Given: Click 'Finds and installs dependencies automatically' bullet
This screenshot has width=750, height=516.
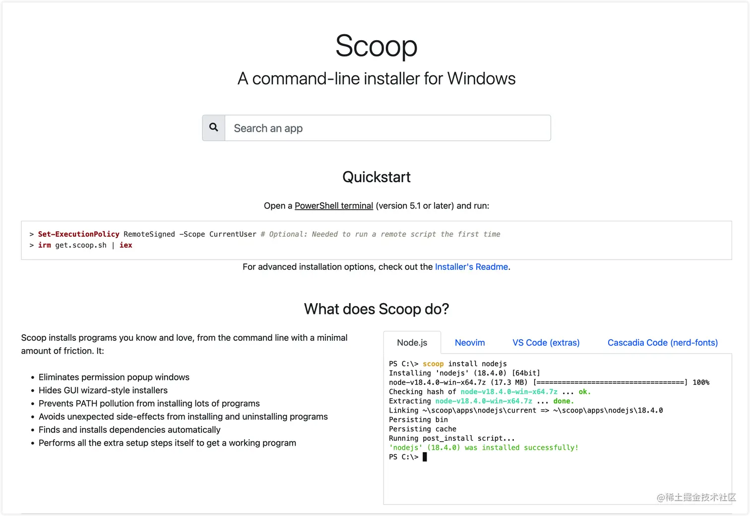Looking at the screenshot, I should (129, 430).
